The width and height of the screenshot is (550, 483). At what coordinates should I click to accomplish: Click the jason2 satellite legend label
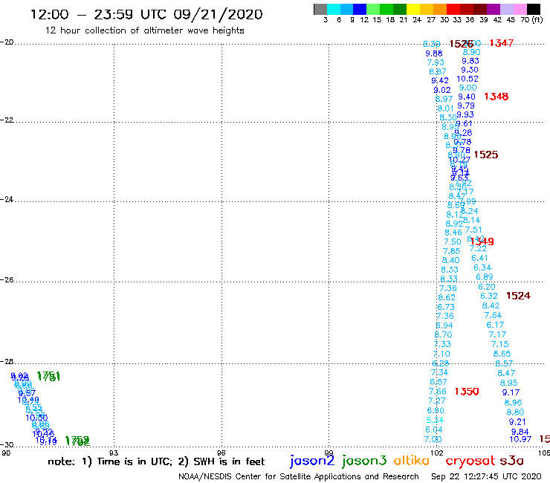pos(312,461)
